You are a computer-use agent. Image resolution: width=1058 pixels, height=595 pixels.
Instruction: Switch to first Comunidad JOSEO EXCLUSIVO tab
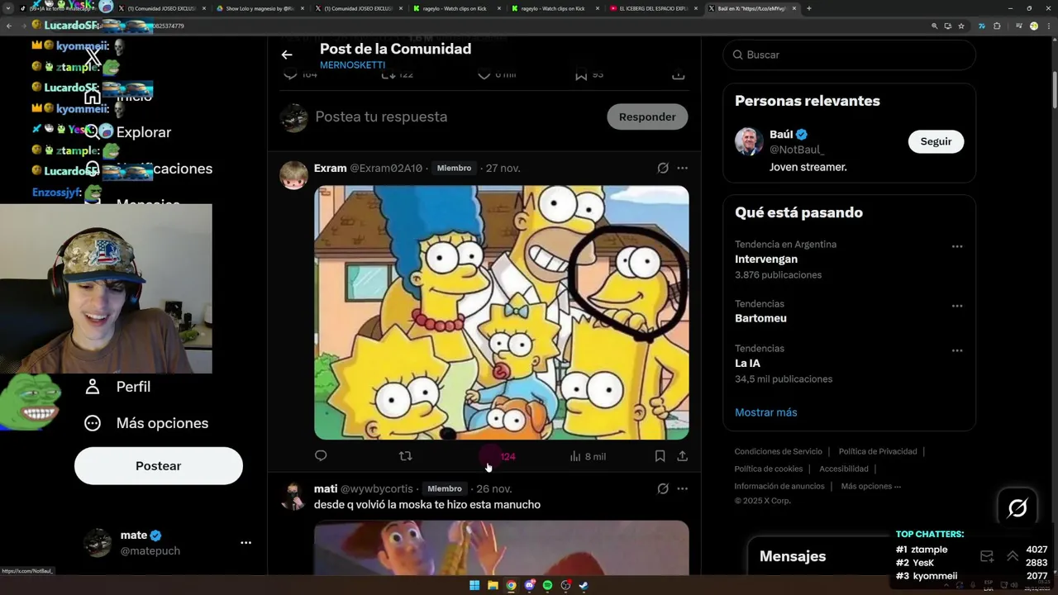tap(161, 8)
